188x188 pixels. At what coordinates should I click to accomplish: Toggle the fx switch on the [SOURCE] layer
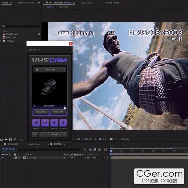[72, 158]
